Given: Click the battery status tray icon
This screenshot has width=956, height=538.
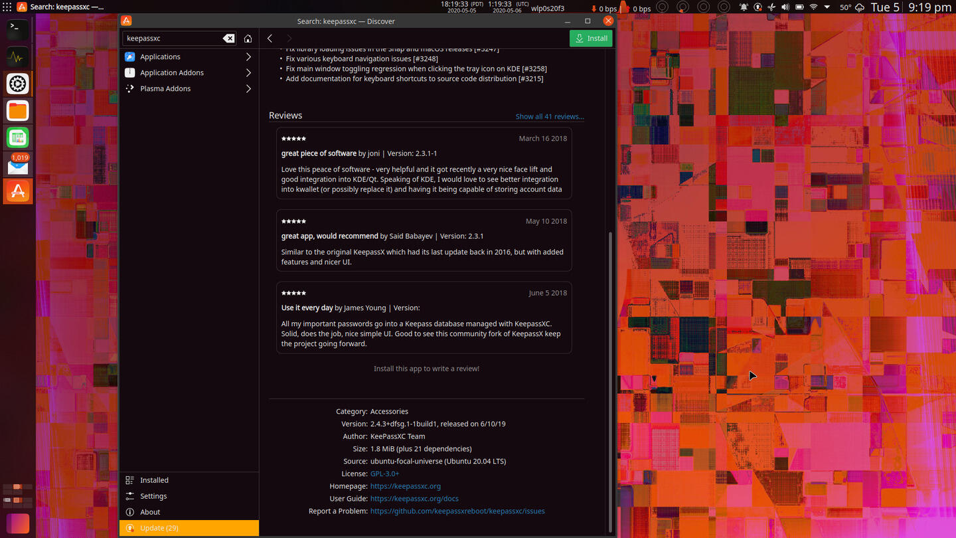Looking at the screenshot, I should (799, 7).
